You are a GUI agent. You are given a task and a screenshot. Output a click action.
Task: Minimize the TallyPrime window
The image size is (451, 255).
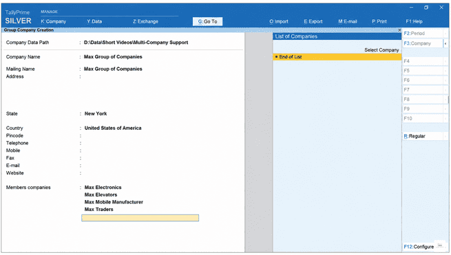pos(411,8)
